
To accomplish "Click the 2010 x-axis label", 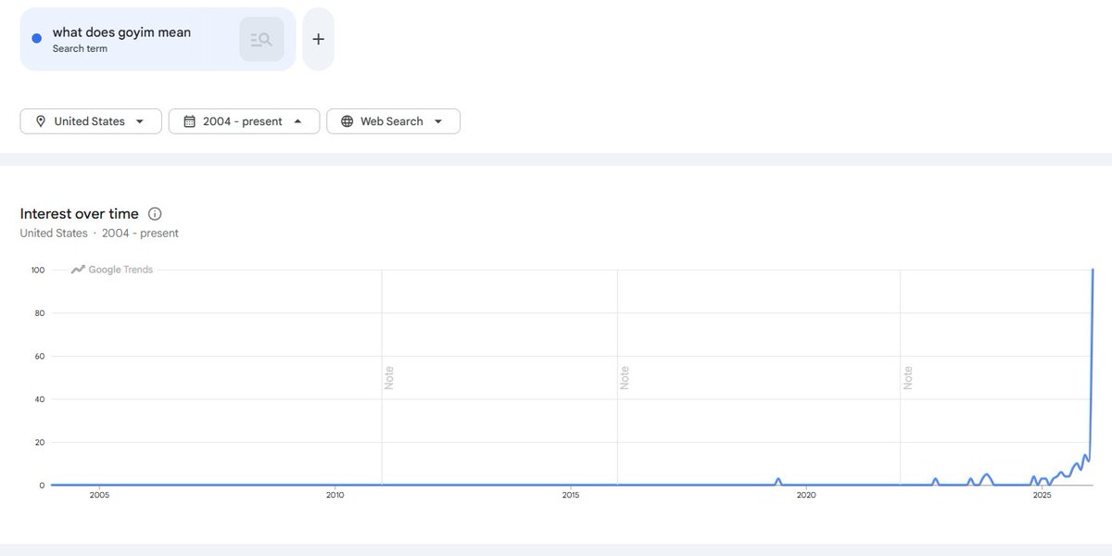I will [x=335, y=496].
